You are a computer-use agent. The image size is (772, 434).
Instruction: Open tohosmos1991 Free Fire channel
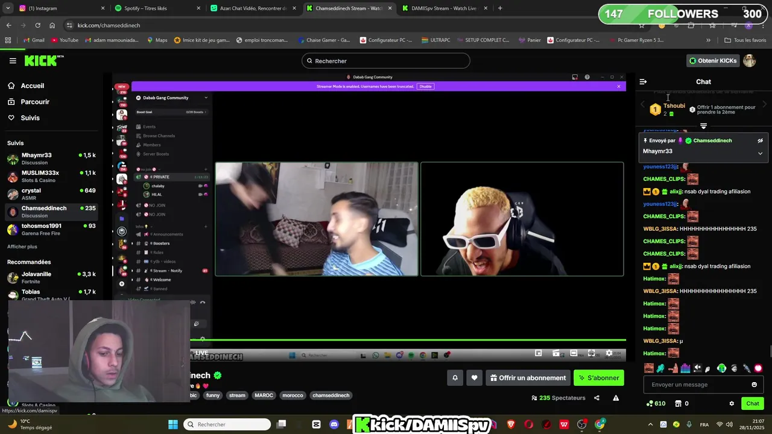52,230
